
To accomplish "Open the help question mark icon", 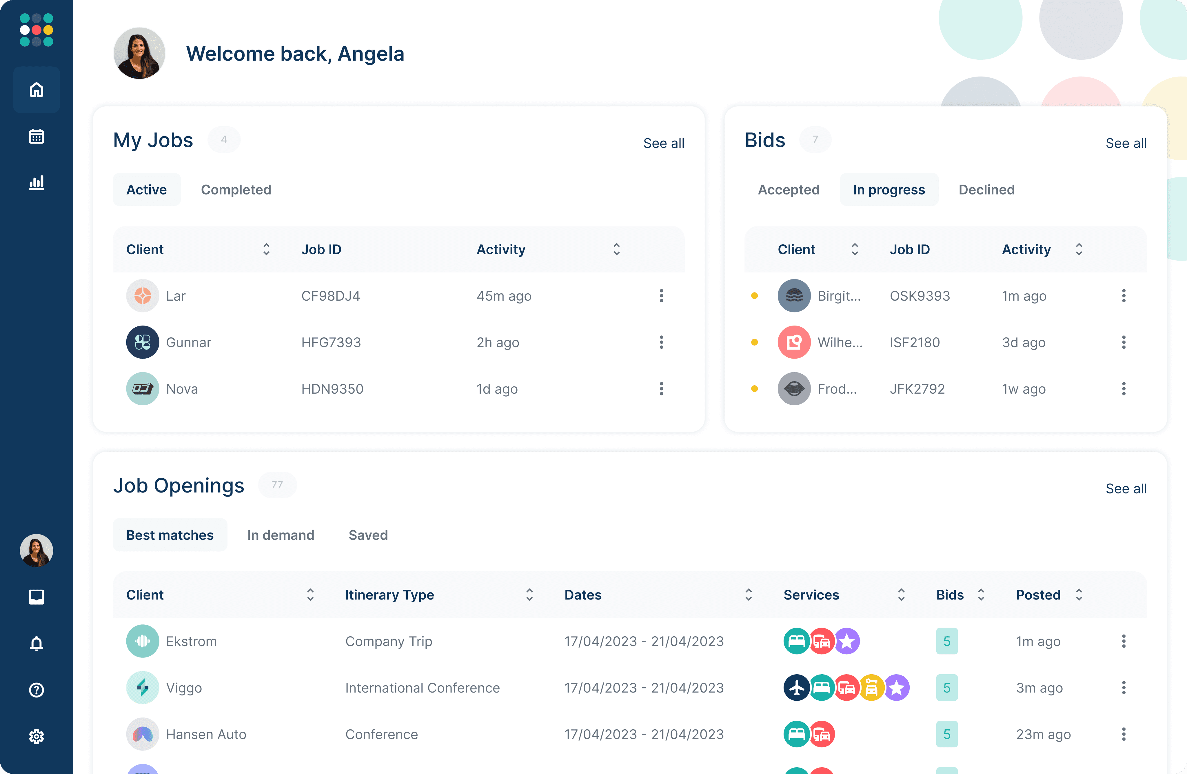I will (x=37, y=690).
